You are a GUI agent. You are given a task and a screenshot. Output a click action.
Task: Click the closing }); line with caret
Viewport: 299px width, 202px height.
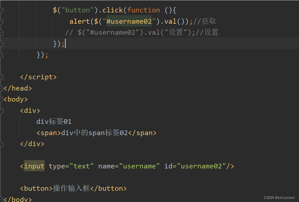click(58, 43)
